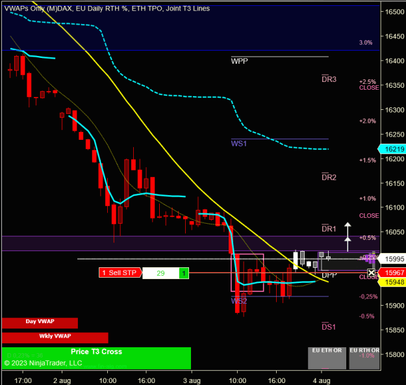Click 15900 on the price axis
Viewport: 406px width, 385px height.
coord(394,306)
